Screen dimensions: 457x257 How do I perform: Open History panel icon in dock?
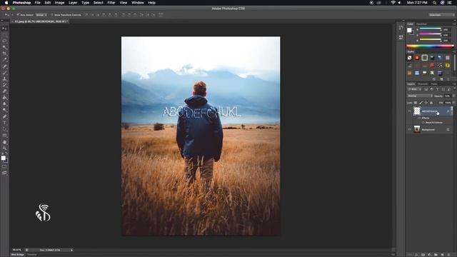[401, 28]
